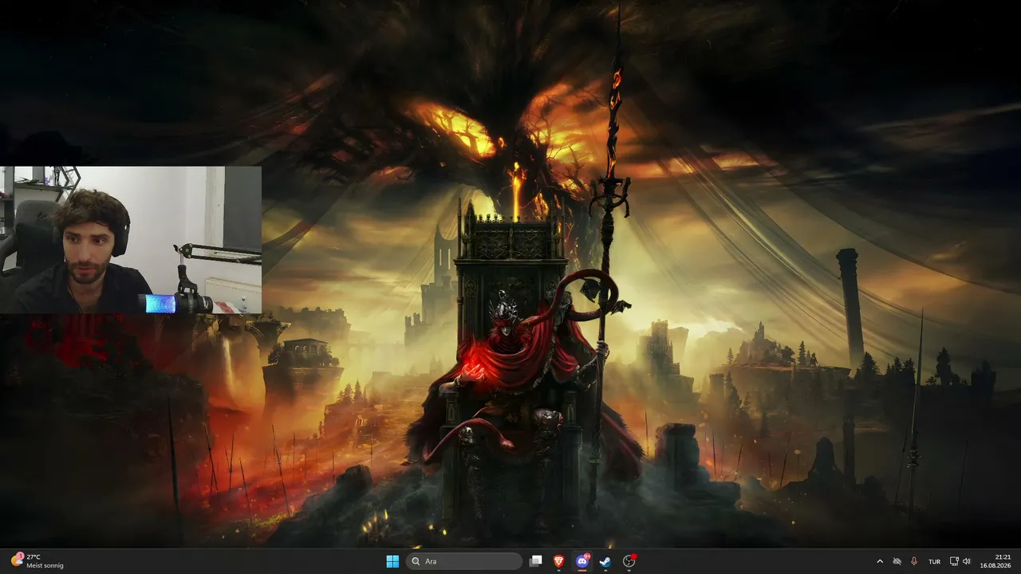Open Discord from the taskbar

(x=582, y=561)
